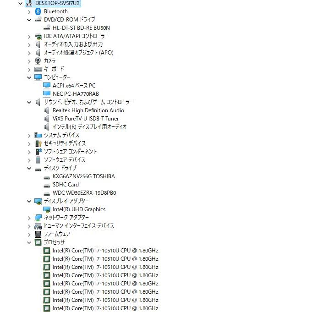This screenshot has width=312, height=312.
Task: Click the ソフトウェア コンポーネント icon
Action: point(38,152)
